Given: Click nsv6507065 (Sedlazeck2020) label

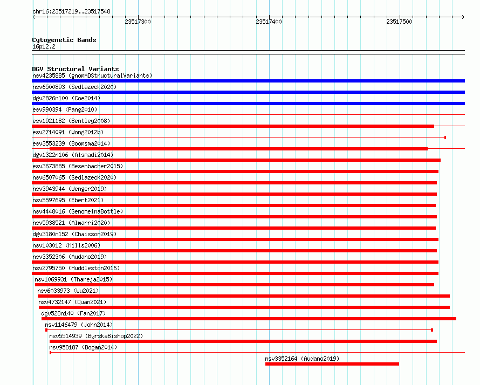Looking at the screenshot, I should pos(74,177).
